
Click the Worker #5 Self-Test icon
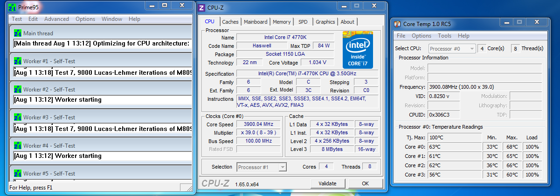tap(18, 174)
